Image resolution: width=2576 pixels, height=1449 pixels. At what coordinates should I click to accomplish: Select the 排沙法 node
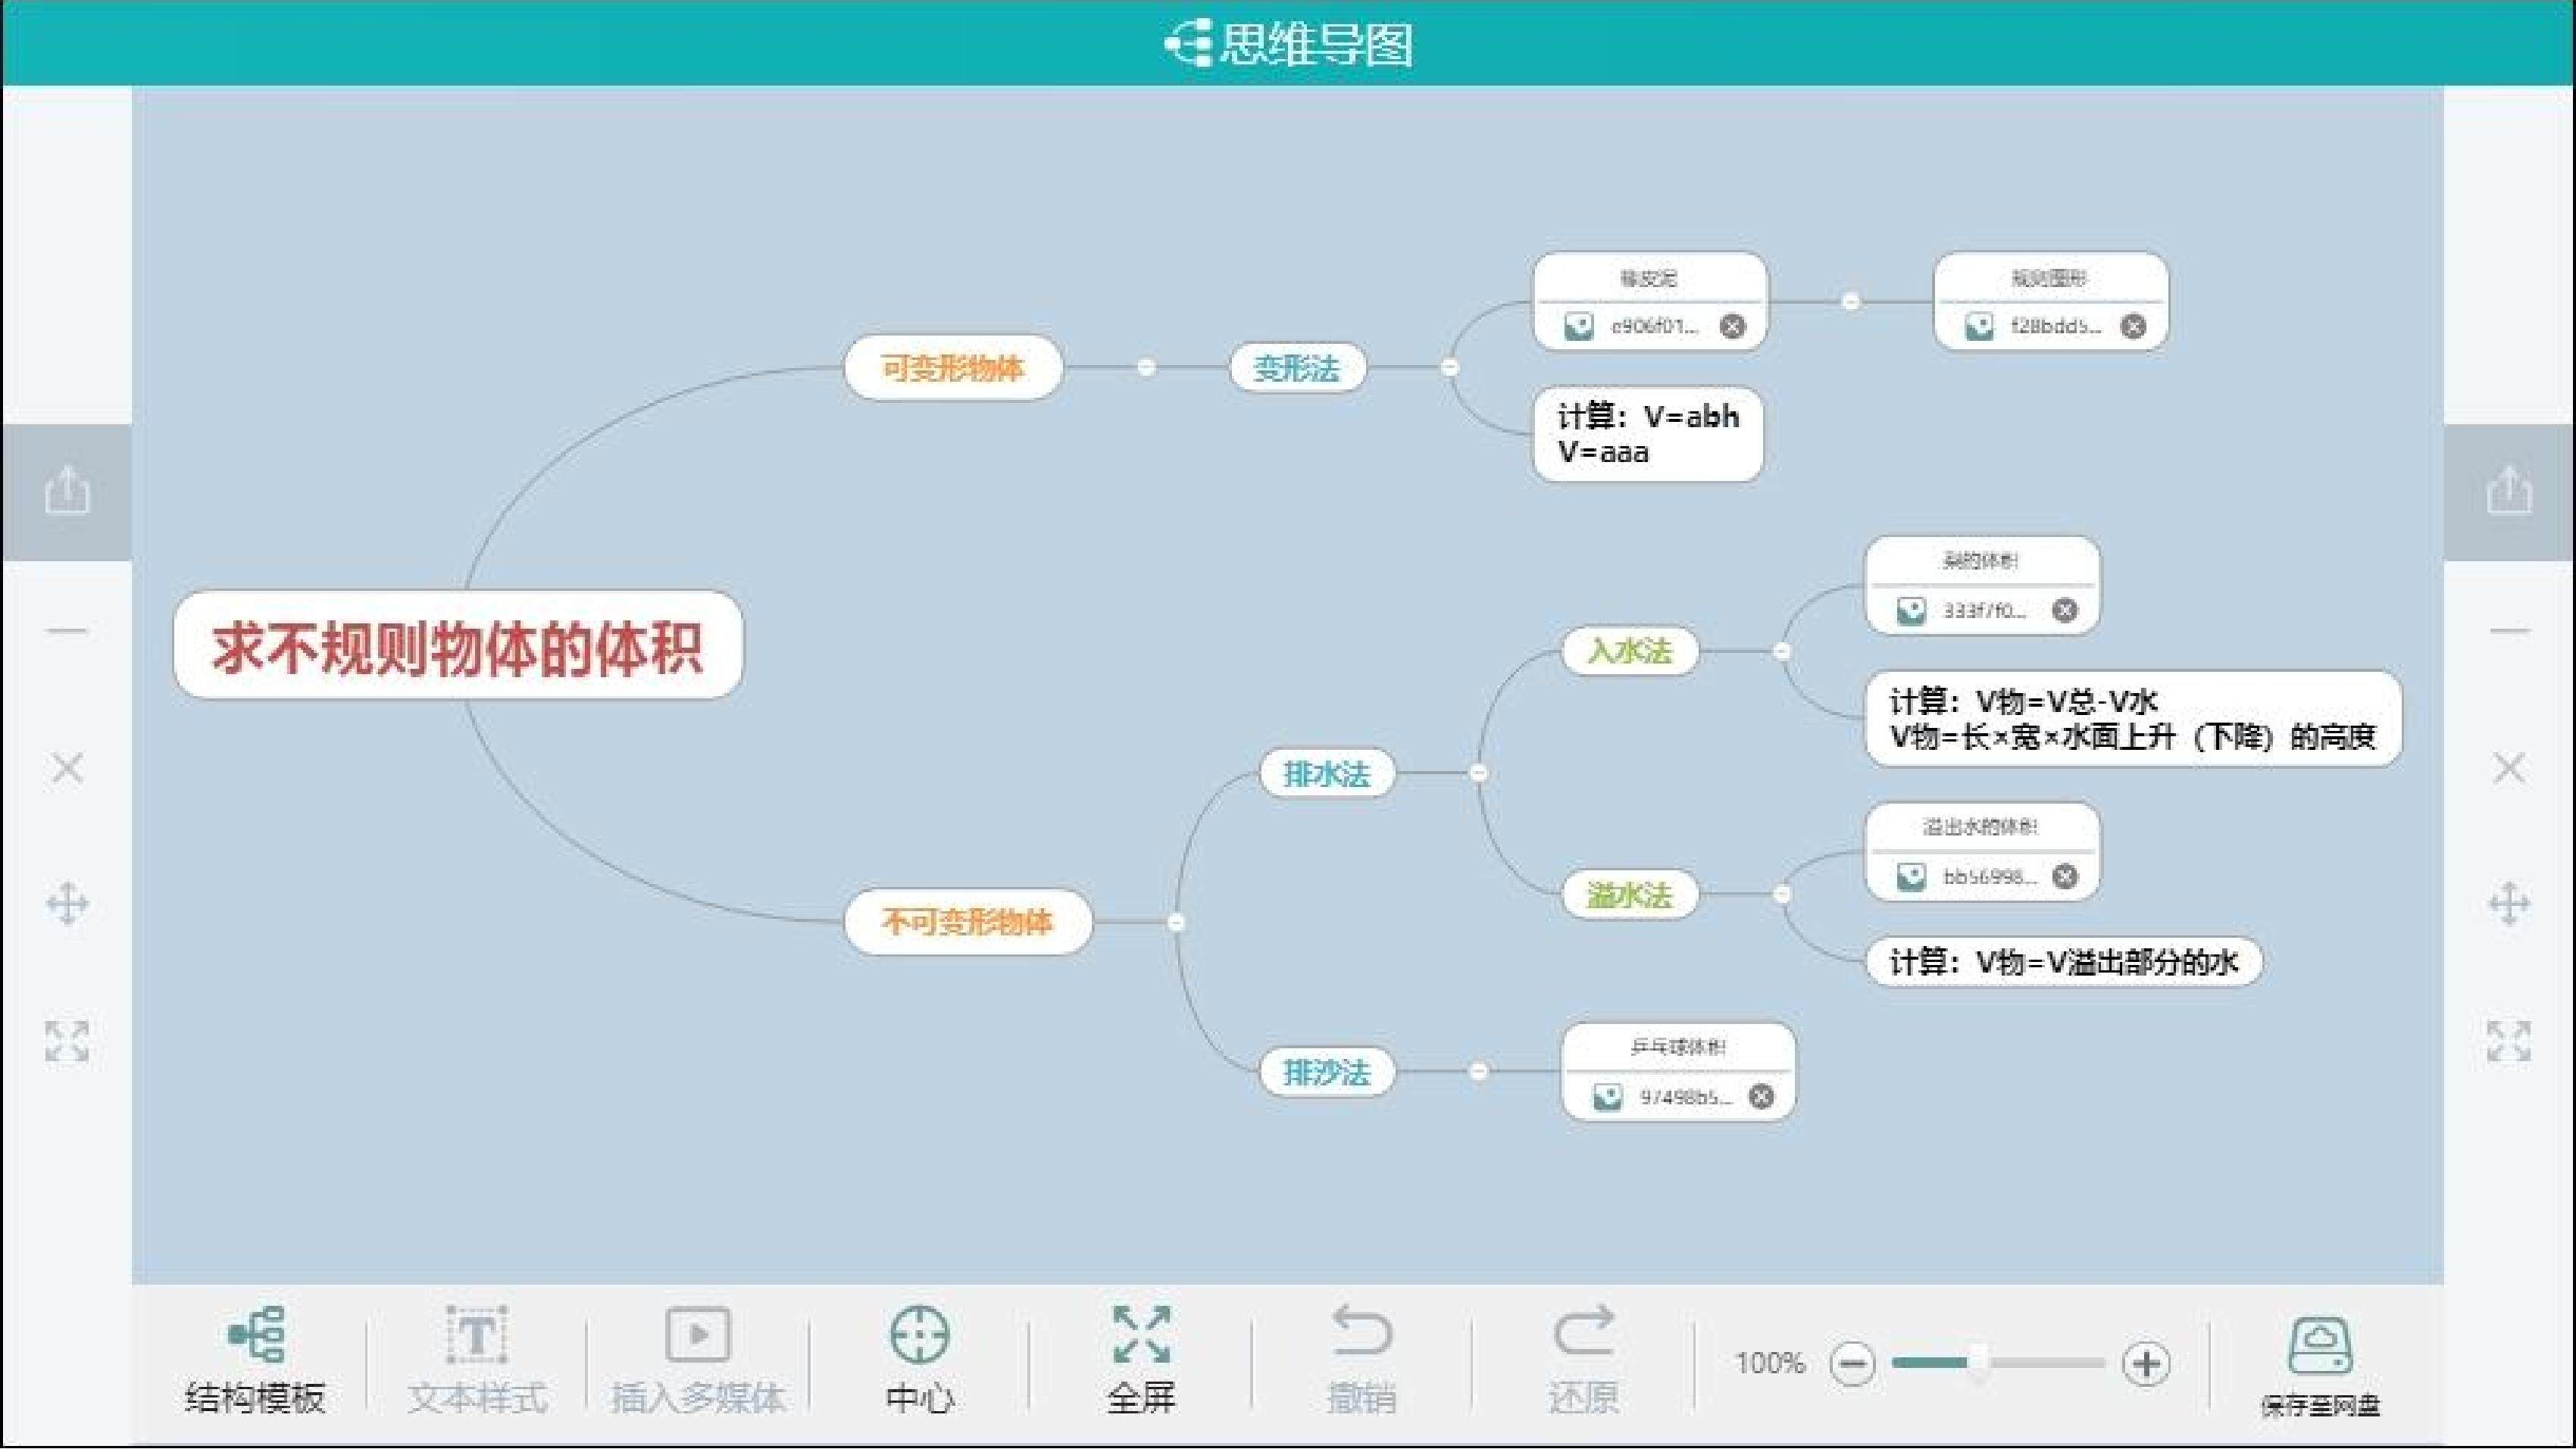pos(1326,1073)
